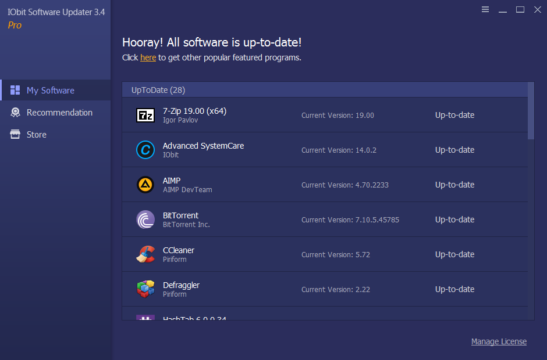Select the Advanced SystemCare entry name
Screen dimensions: 547x360
coord(204,146)
